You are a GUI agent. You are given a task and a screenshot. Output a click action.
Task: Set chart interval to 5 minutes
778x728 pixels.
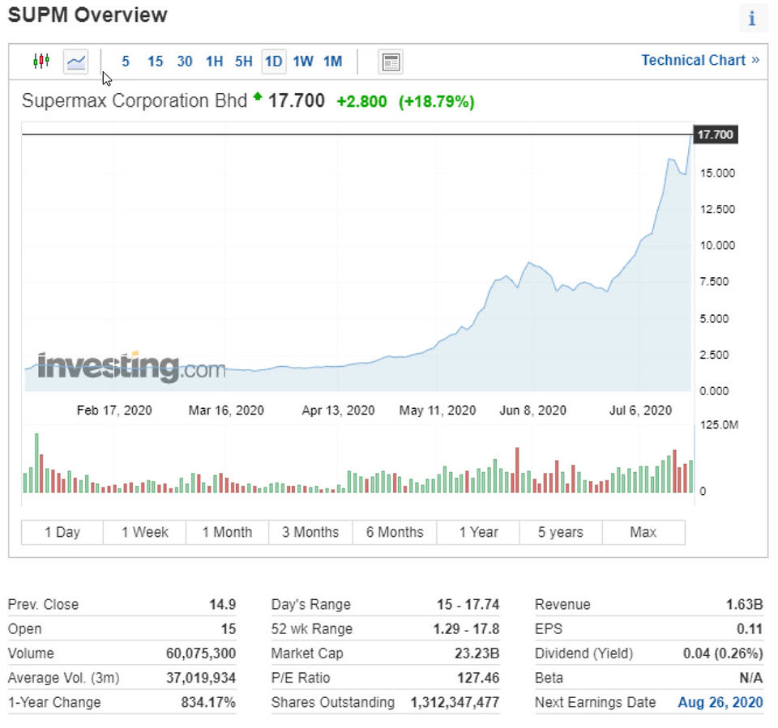pos(126,62)
